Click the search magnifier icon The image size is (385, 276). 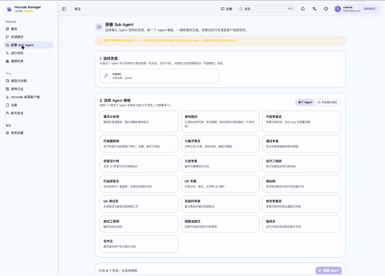[x=241, y=9]
